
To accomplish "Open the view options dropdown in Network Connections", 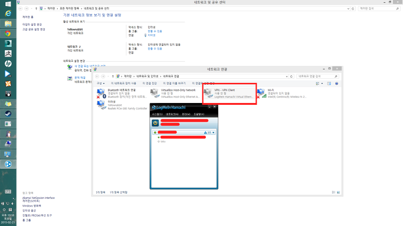I will (322, 84).
